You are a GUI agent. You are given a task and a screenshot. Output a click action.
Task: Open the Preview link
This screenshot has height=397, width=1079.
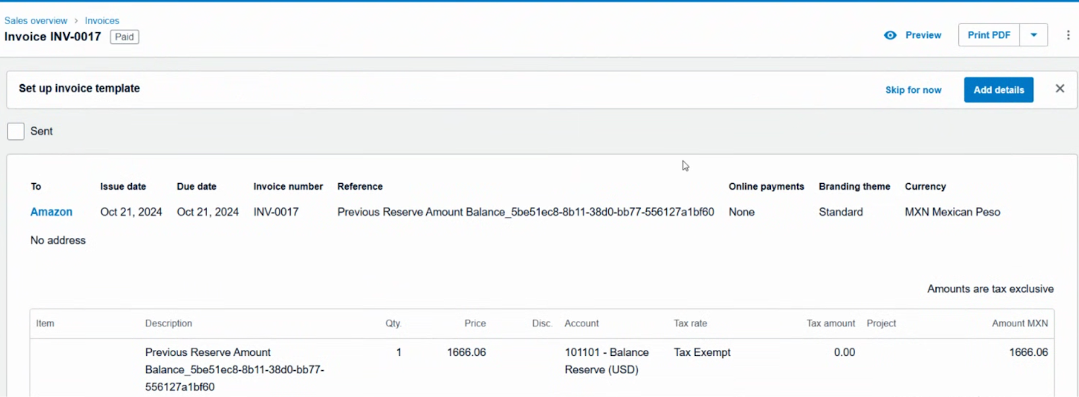[923, 35]
